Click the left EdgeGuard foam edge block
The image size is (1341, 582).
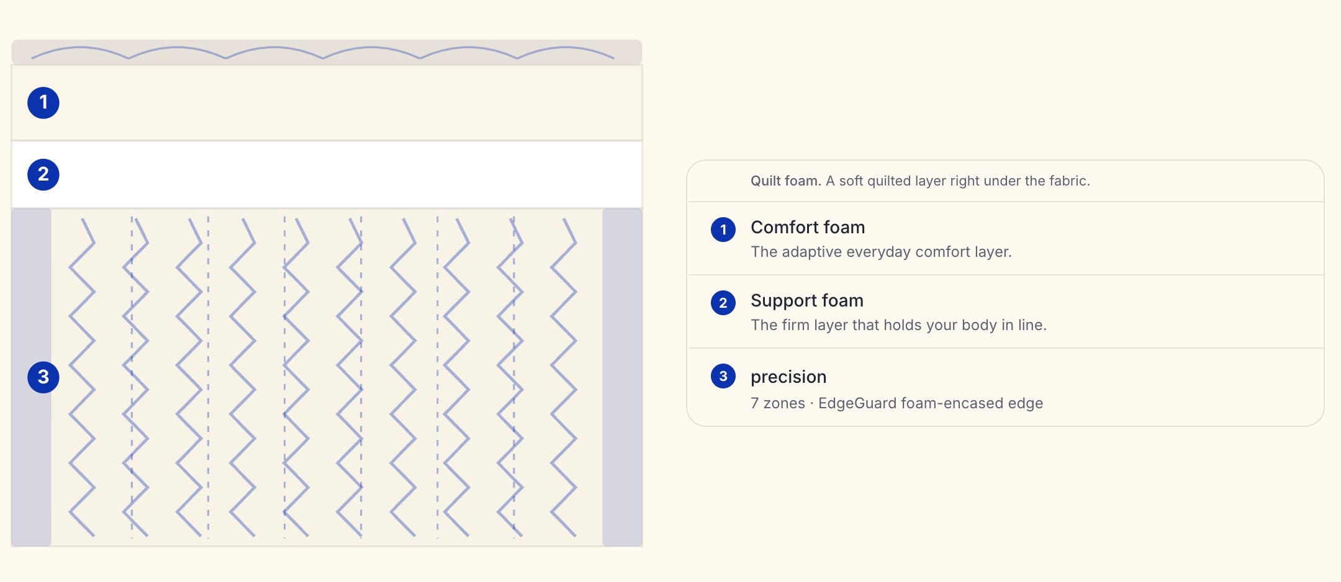click(x=32, y=377)
